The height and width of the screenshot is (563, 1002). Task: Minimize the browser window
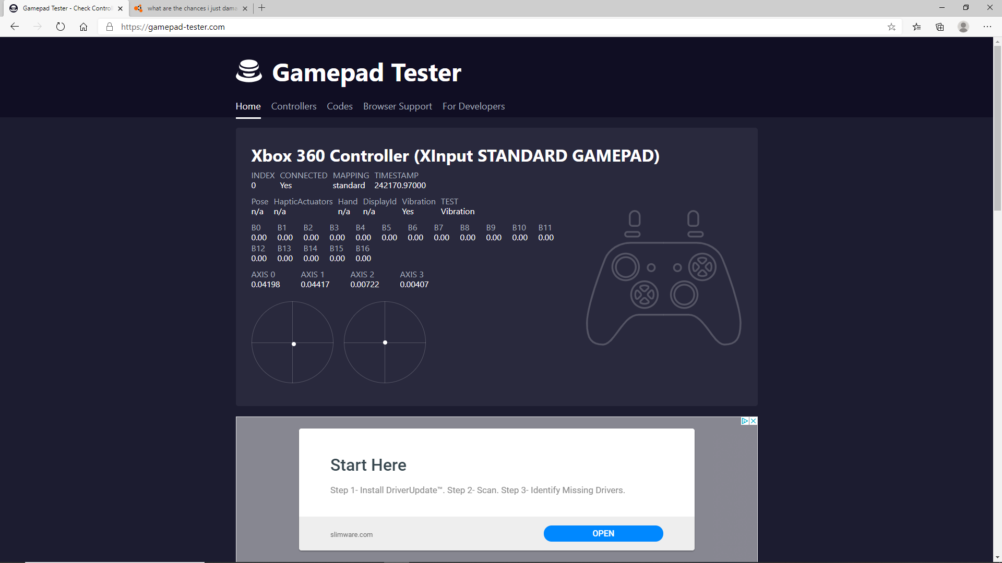pos(942,8)
